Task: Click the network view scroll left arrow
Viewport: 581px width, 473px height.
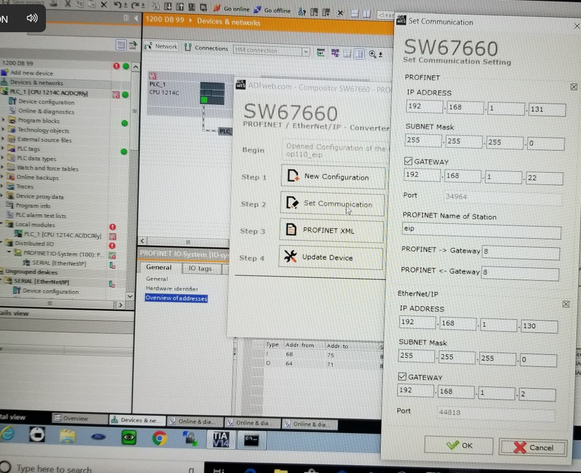Action: [x=142, y=241]
